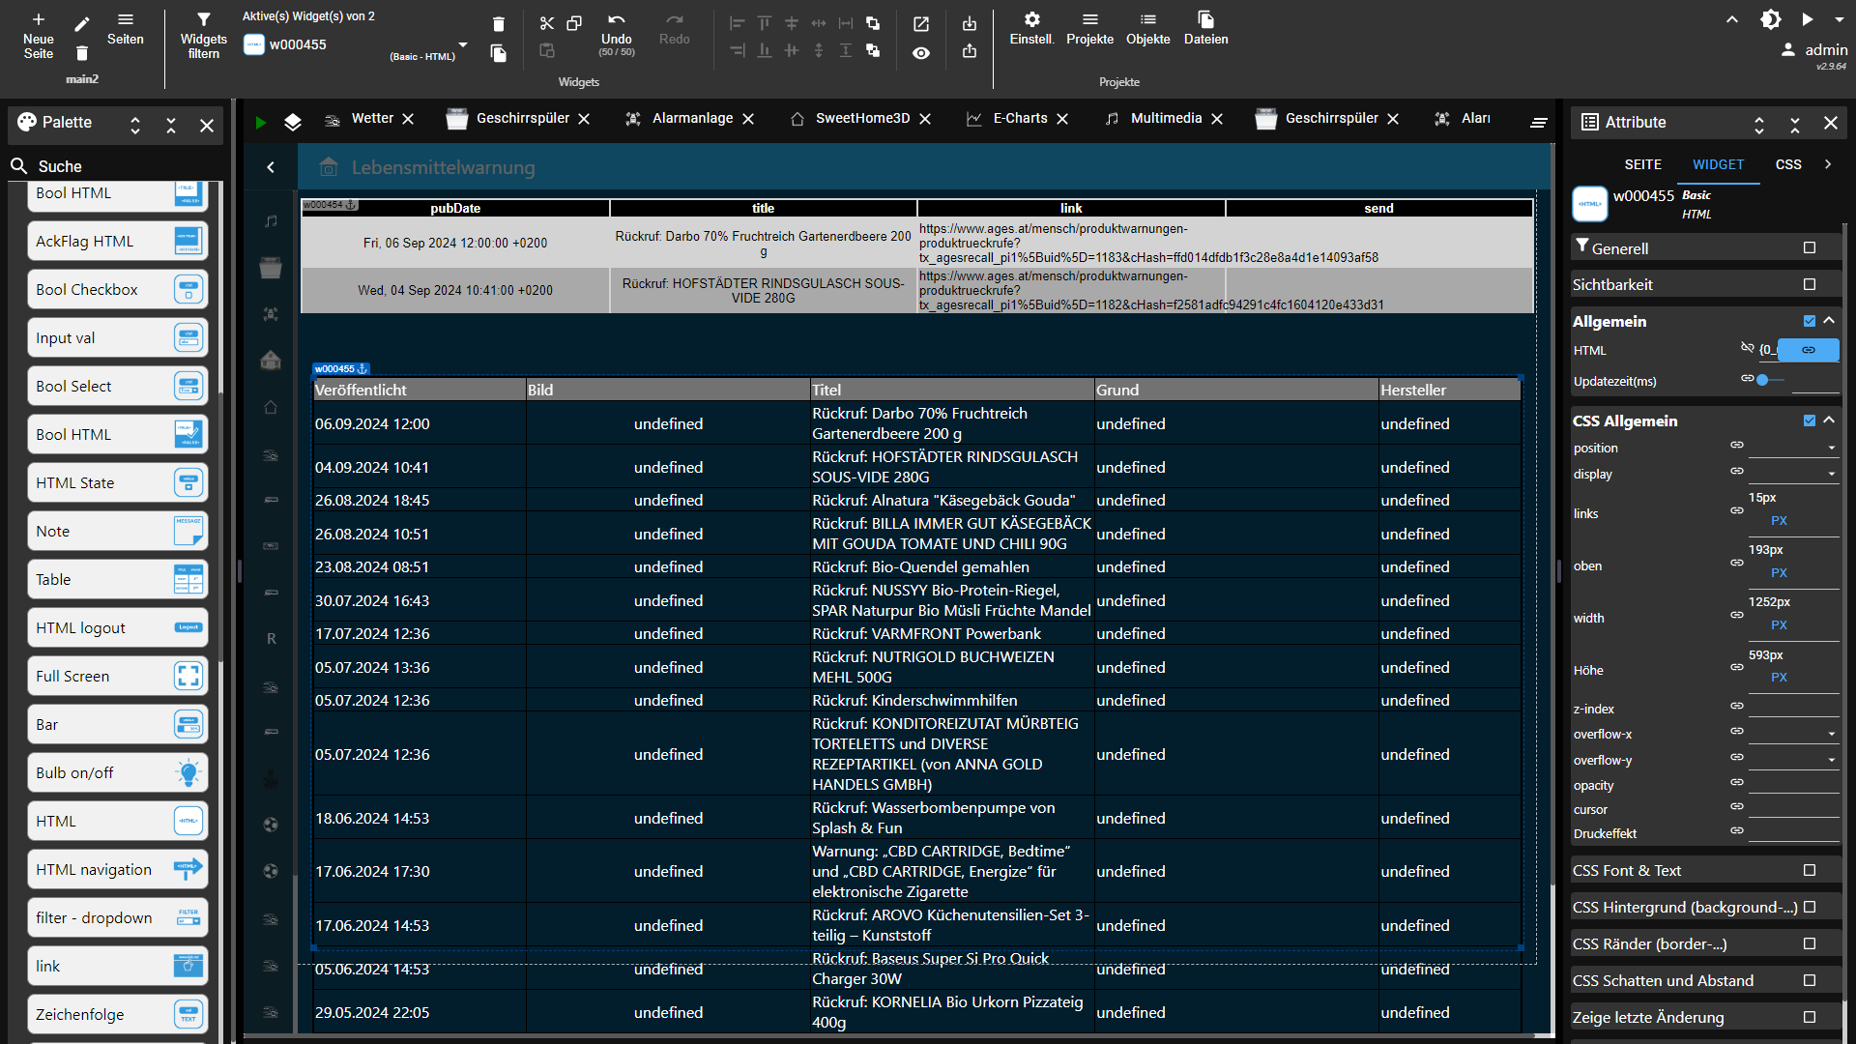Switch to the CSS attribute tab

[1788, 164]
